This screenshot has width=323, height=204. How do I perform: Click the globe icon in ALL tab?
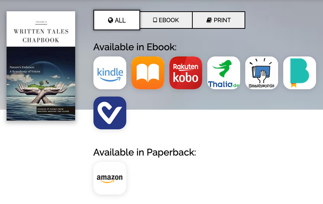[x=111, y=20]
